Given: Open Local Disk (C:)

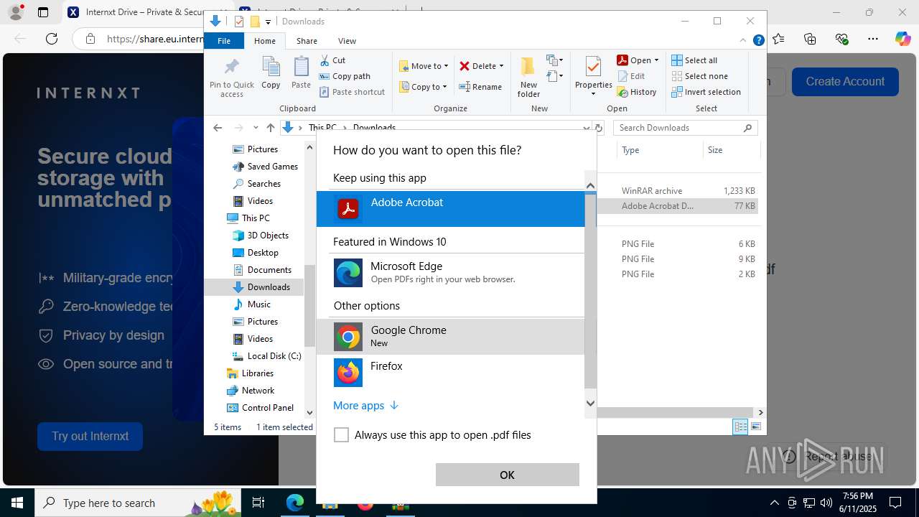Looking at the screenshot, I should pos(266,356).
